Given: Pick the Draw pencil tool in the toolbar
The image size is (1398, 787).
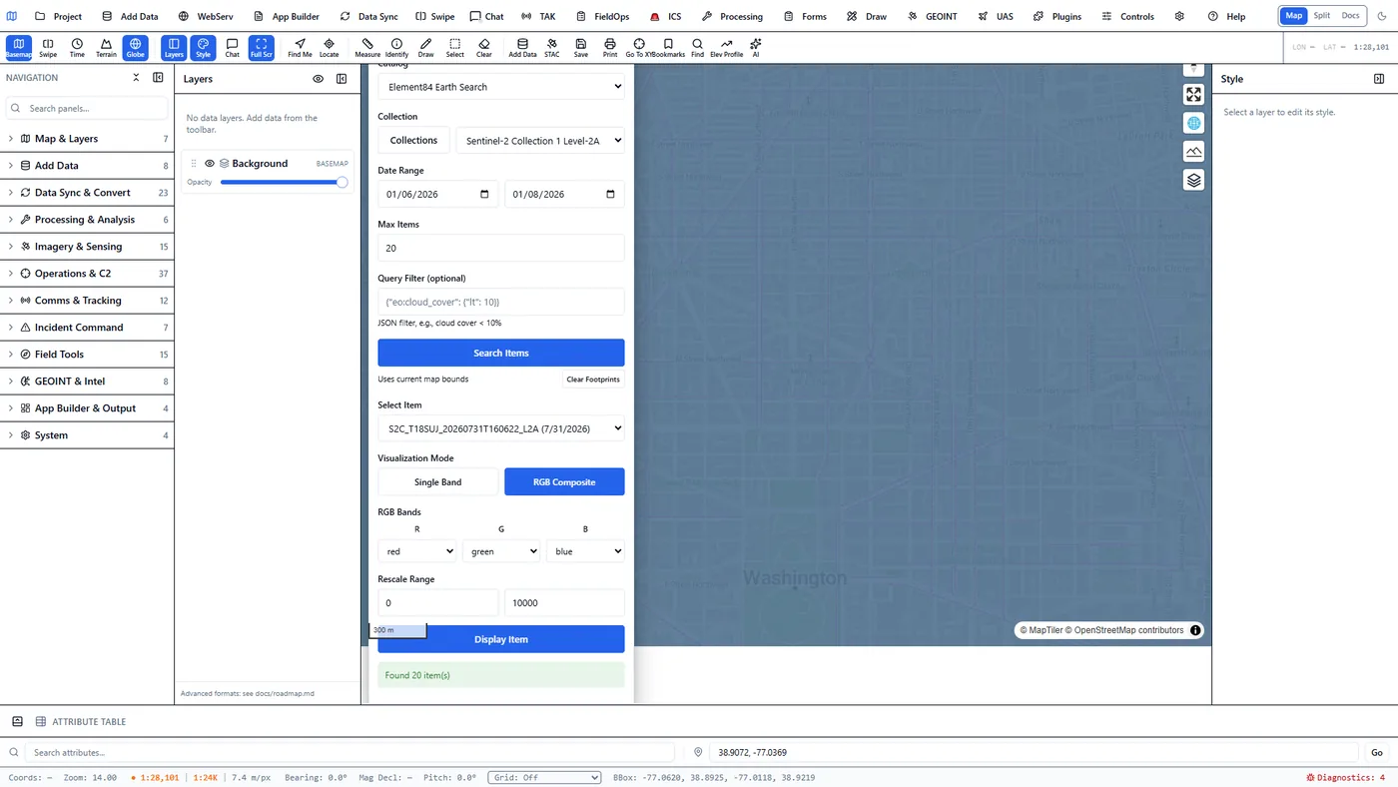Looking at the screenshot, I should (425, 47).
